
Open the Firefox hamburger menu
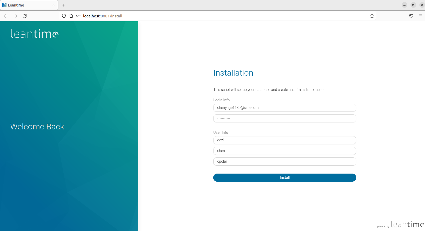pos(421,16)
